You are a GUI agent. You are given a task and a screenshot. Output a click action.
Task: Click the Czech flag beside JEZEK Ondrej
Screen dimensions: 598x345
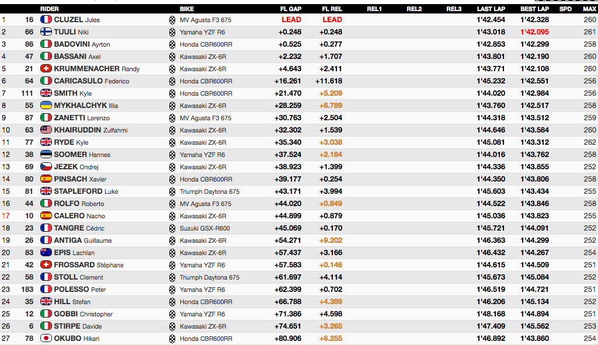[x=46, y=166]
